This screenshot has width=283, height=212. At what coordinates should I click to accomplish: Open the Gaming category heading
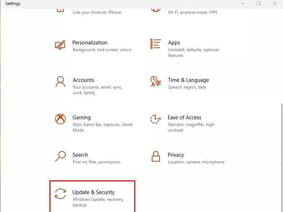tap(82, 117)
